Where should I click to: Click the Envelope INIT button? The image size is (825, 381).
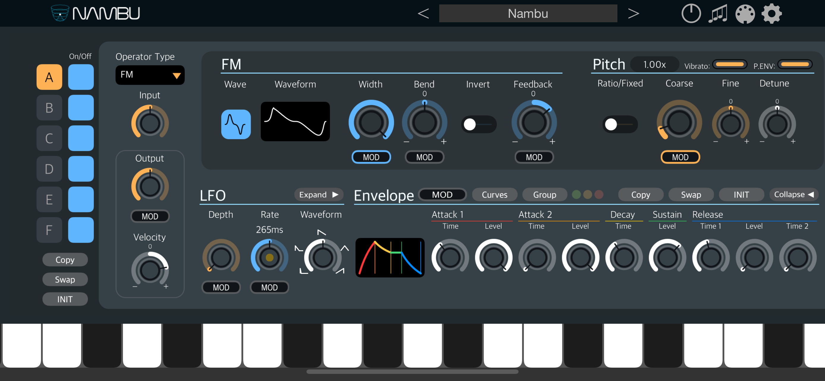pyautogui.click(x=741, y=194)
